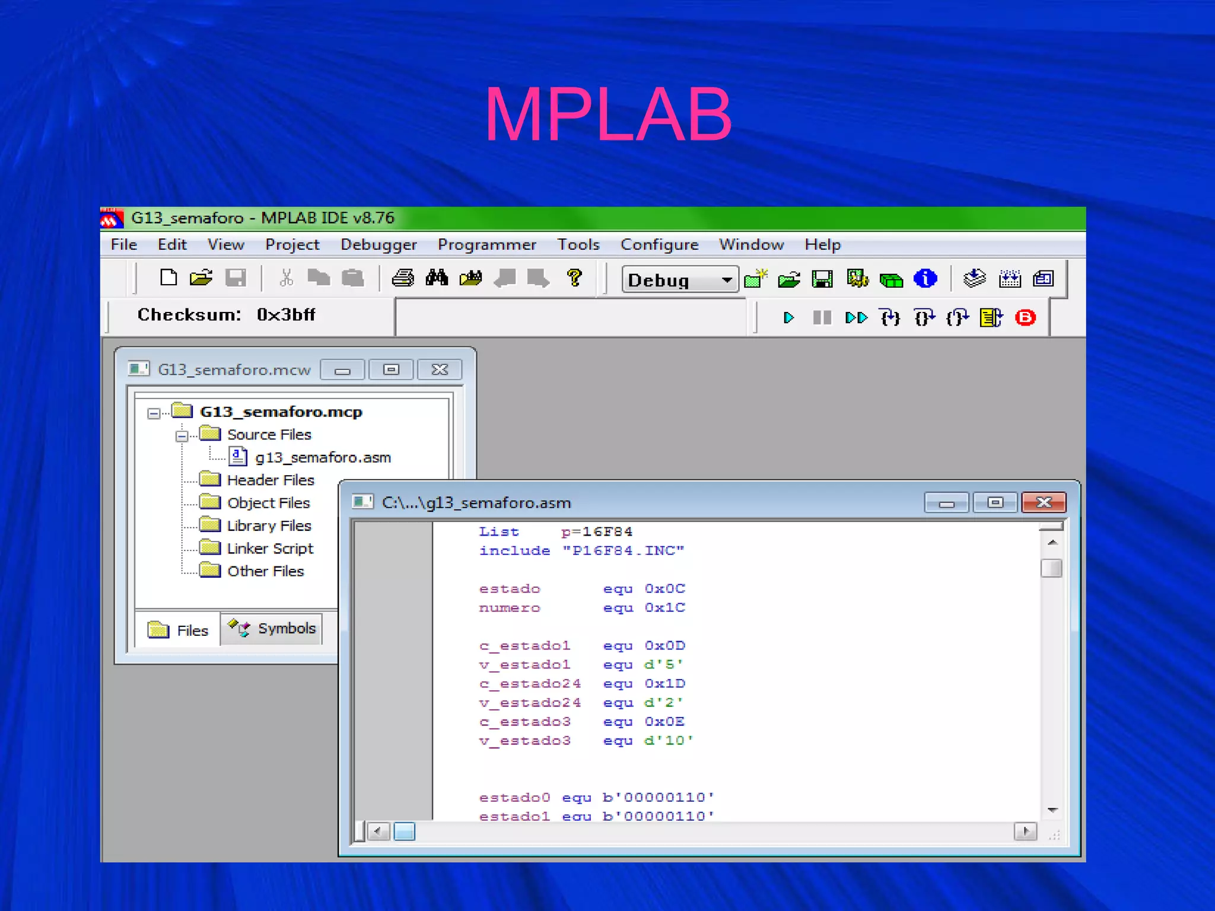Click the Step Into braces icon

coord(890,318)
